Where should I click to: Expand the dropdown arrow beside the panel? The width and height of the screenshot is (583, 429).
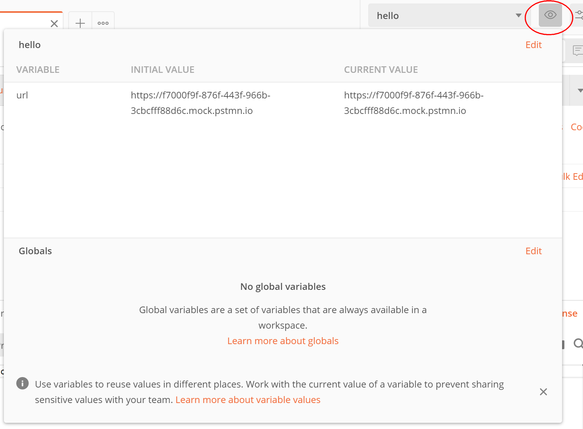click(580, 91)
